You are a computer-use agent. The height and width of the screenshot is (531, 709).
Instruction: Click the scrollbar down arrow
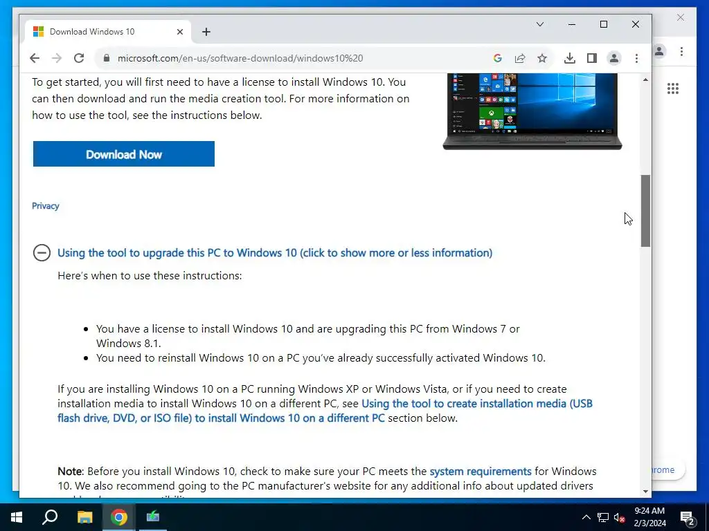coord(645,492)
